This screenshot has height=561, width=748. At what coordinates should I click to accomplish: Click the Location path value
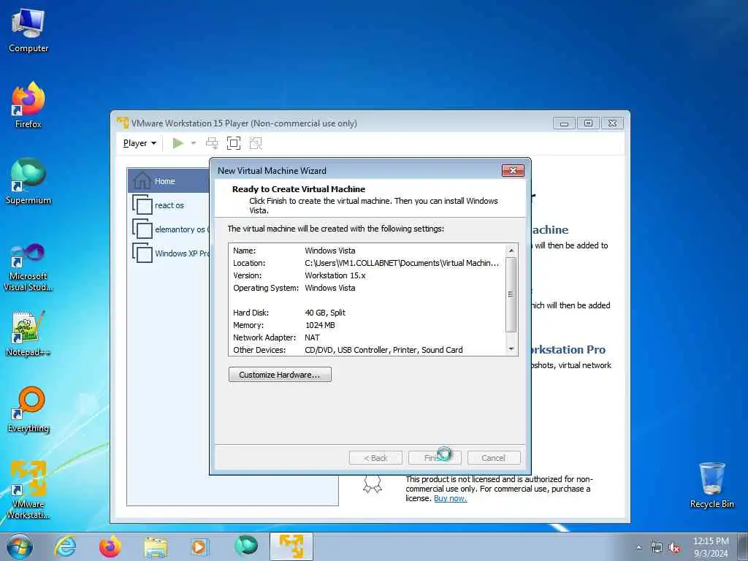[x=402, y=263]
